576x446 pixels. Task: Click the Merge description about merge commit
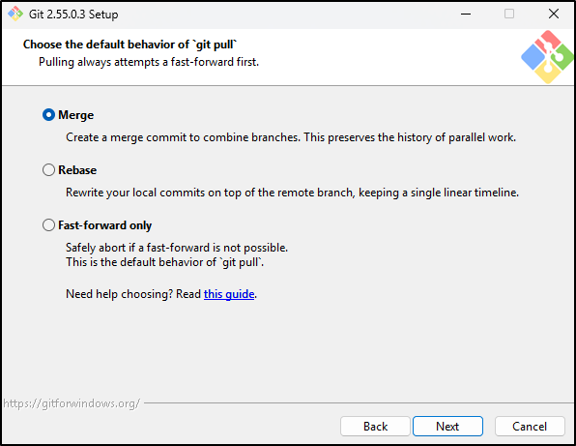[x=291, y=137]
